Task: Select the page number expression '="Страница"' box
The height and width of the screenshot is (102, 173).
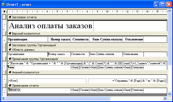Action: [127, 81]
